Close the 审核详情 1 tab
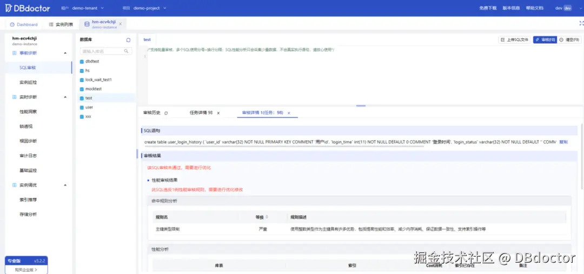 [289, 113]
